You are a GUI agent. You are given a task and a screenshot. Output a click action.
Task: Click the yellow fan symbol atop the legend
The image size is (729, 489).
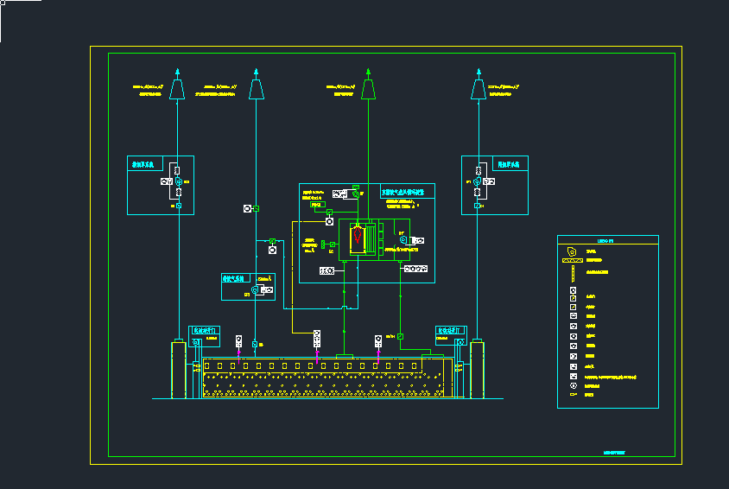(572, 251)
